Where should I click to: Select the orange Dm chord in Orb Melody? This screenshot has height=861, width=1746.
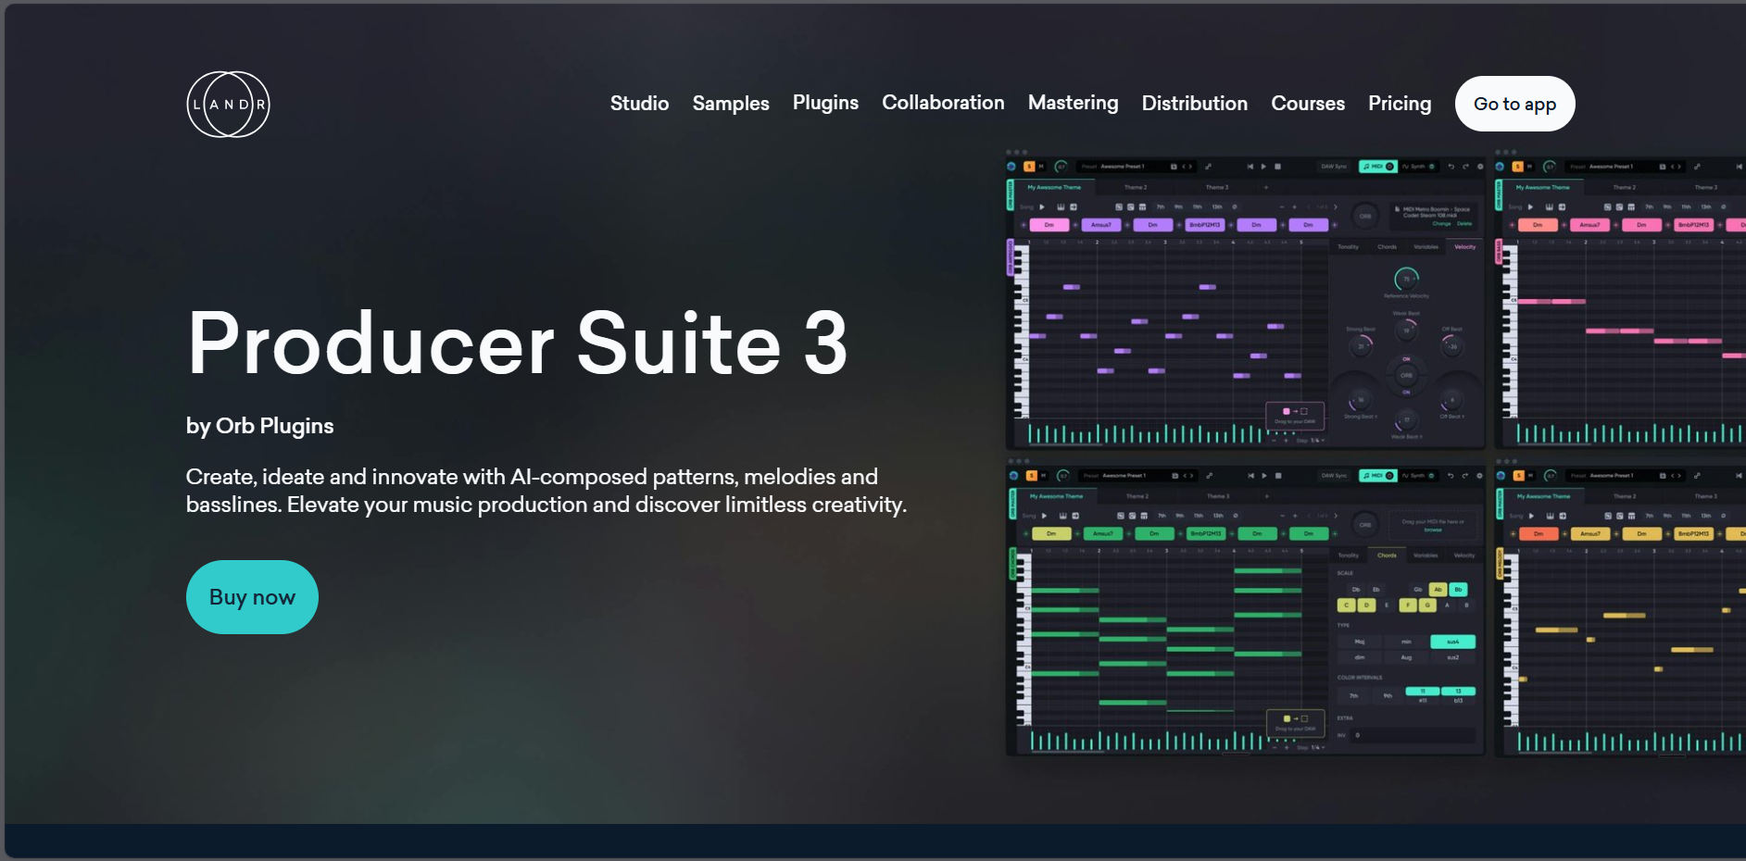(x=1539, y=534)
